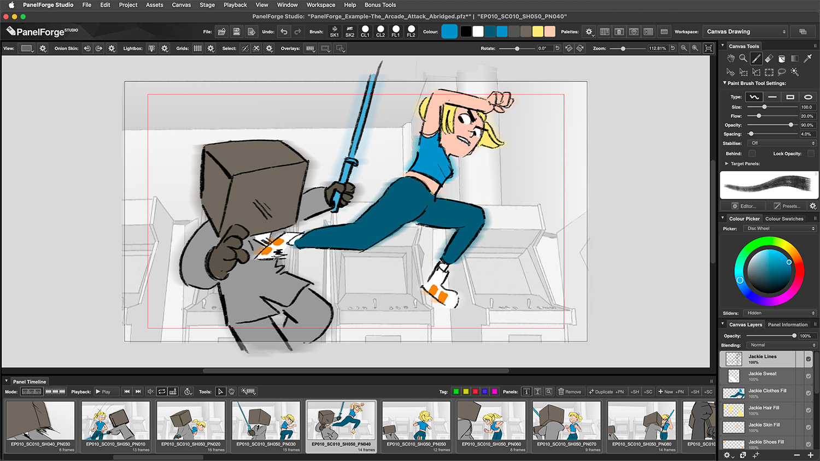Open the Stabilise dropdown

[782, 143]
